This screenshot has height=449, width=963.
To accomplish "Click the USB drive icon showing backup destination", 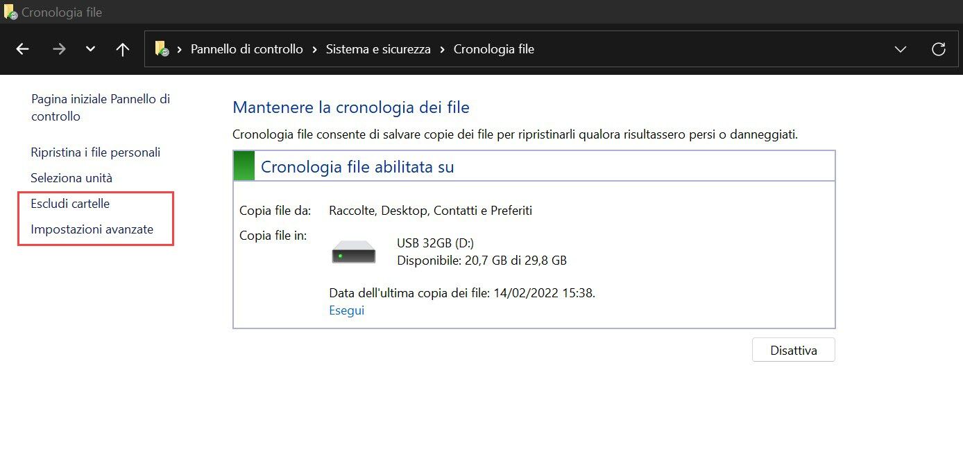I will click(x=352, y=251).
